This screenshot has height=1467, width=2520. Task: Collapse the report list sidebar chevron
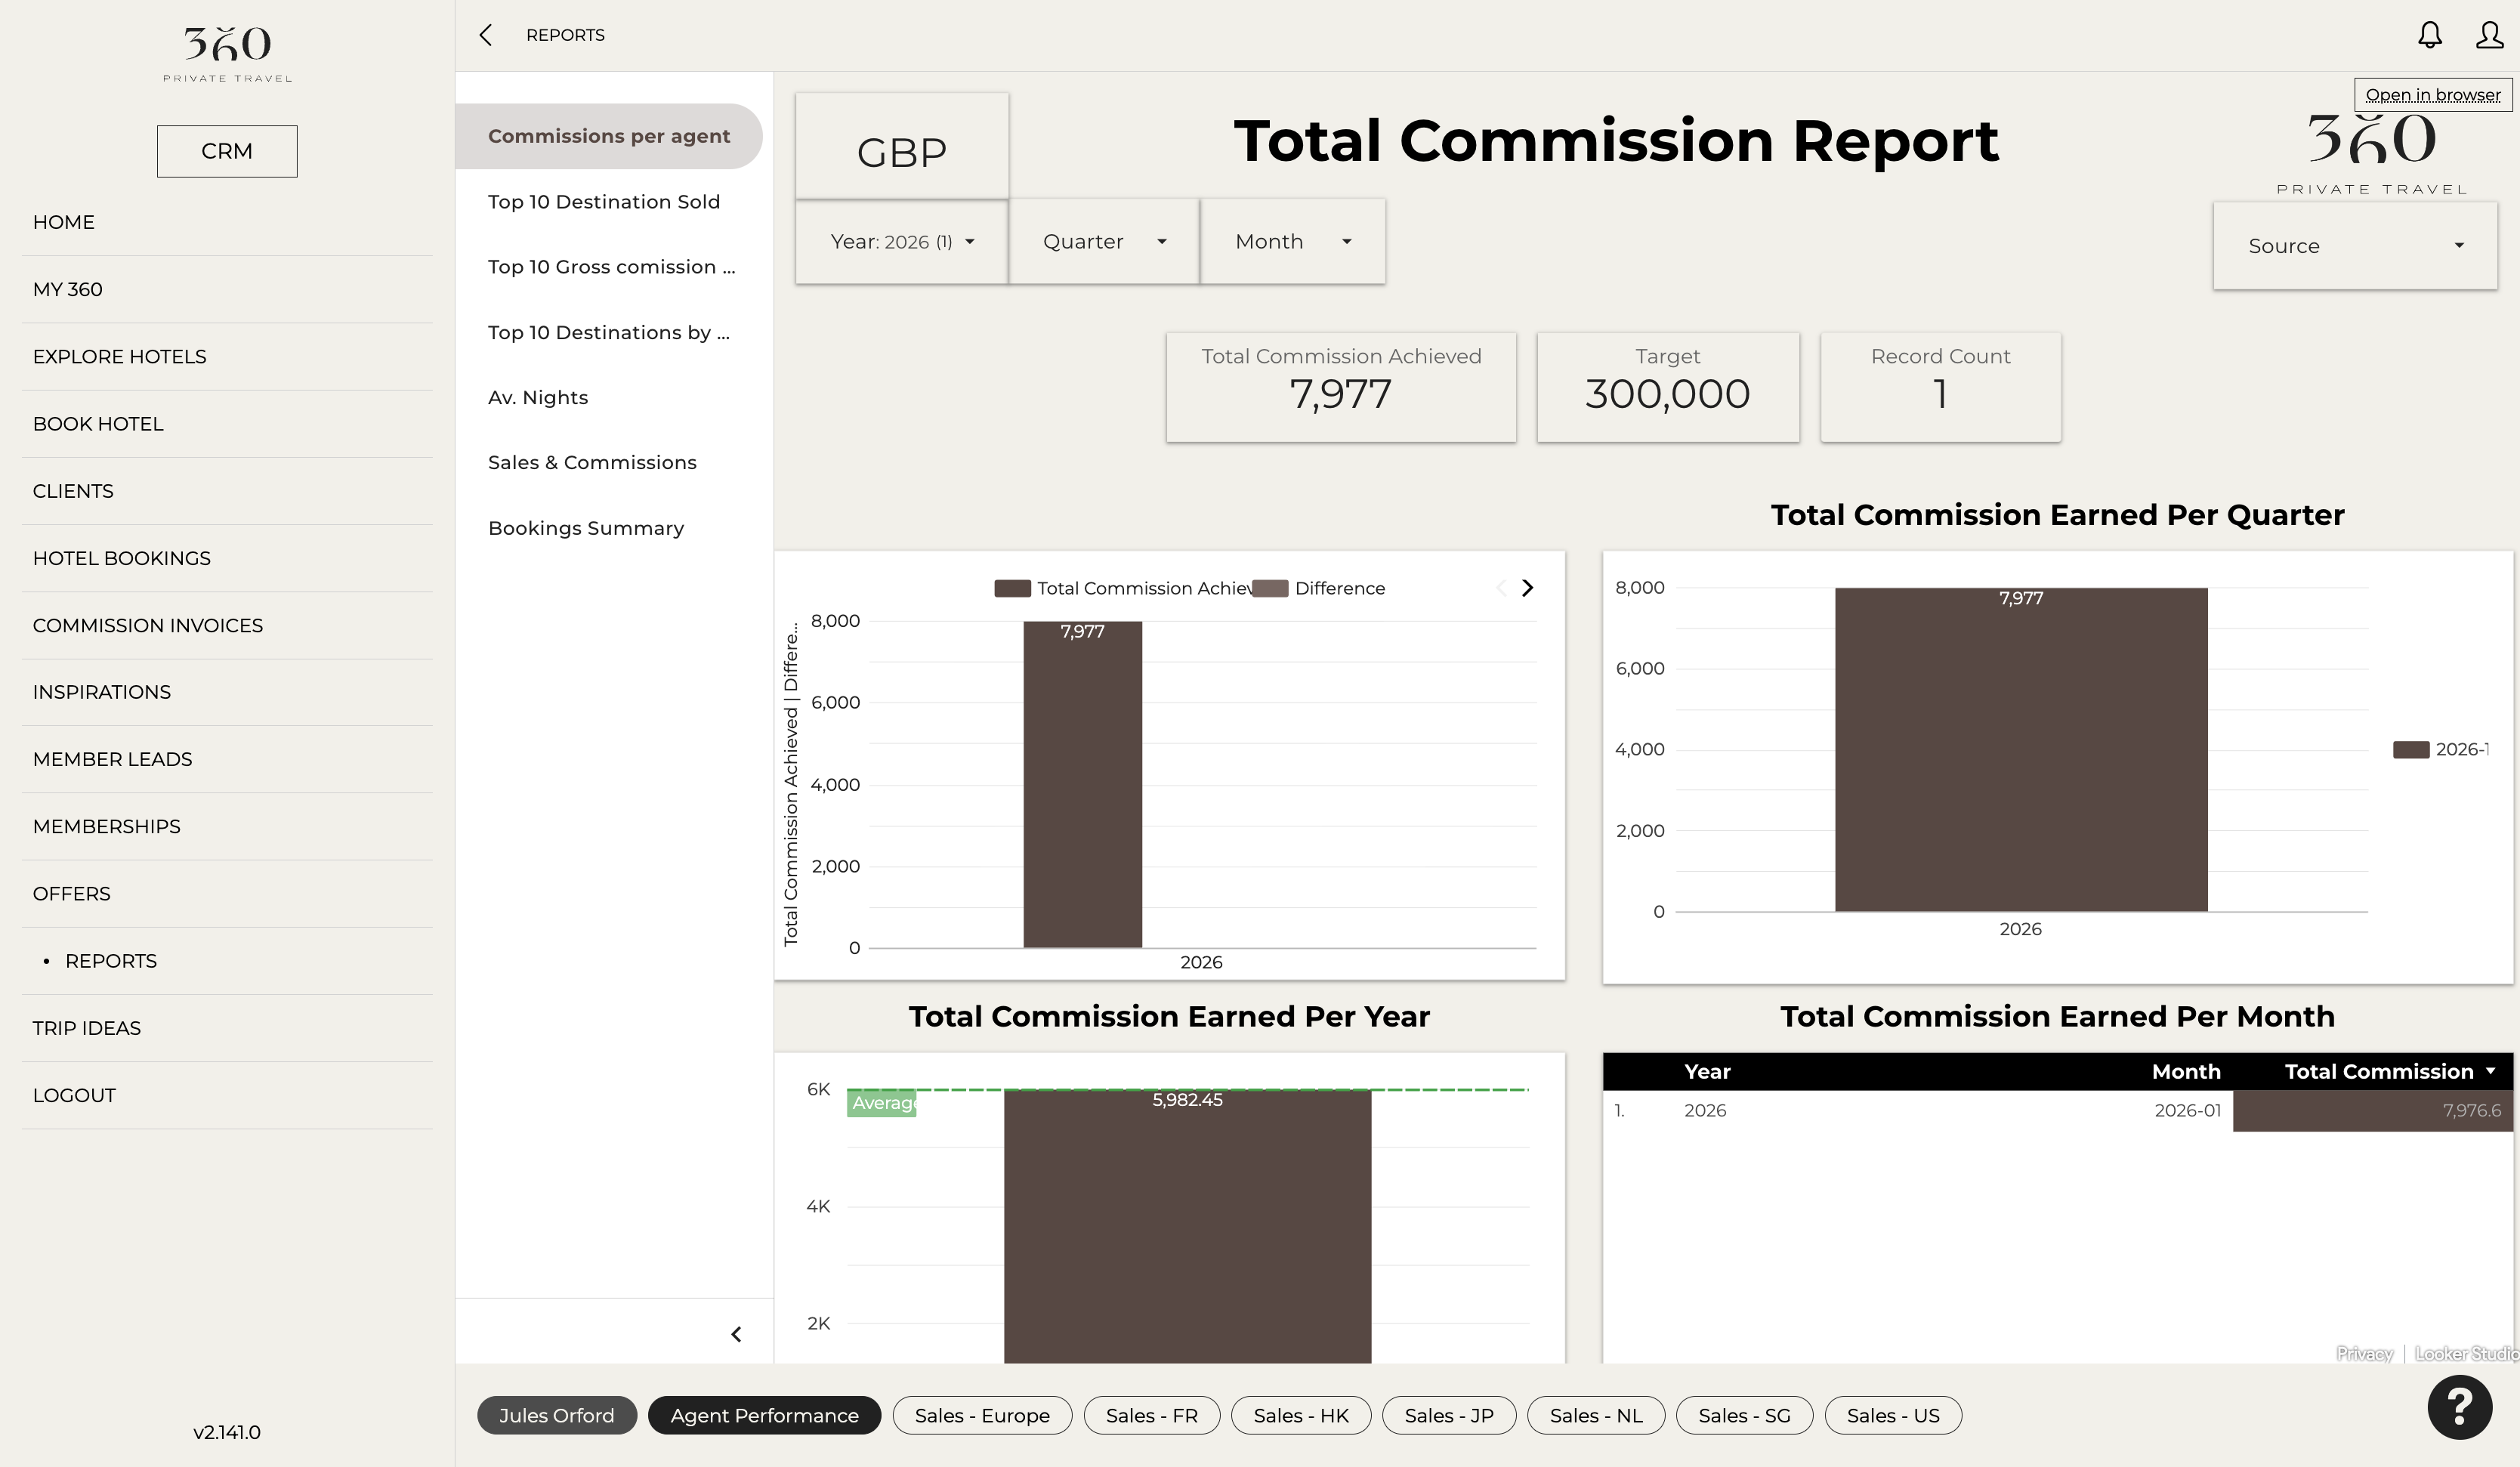point(736,1334)
